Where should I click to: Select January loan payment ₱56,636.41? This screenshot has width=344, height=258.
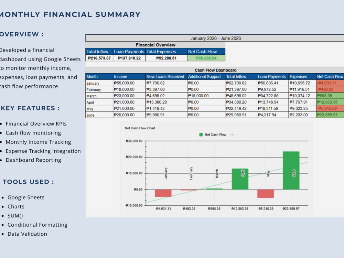tap(268, 83)
